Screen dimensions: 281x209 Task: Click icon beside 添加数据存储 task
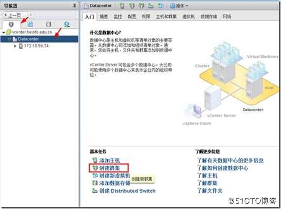(95, 183)
